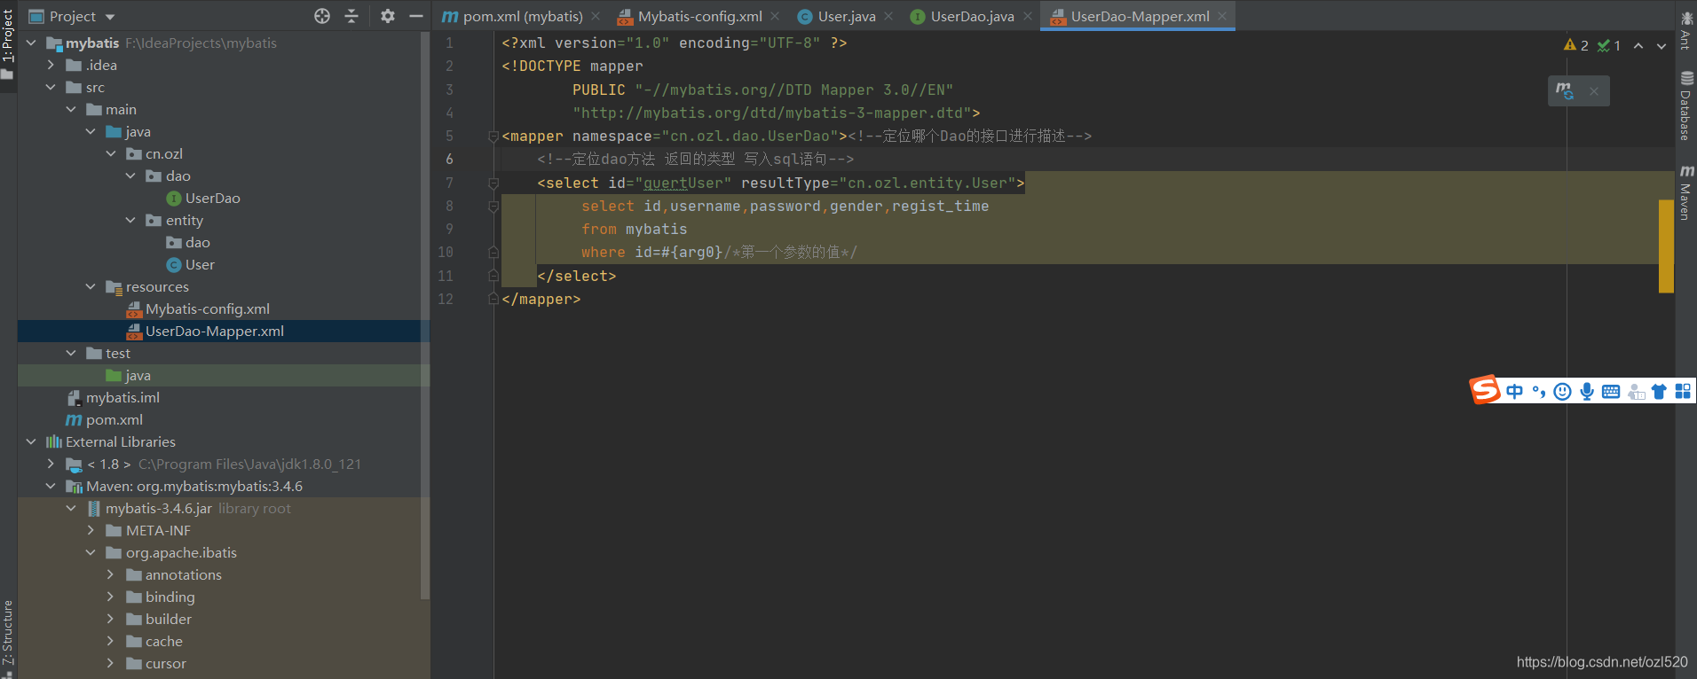Click Load Maven changes floating icon
1697x679 pixels.
pos(1565,90)
